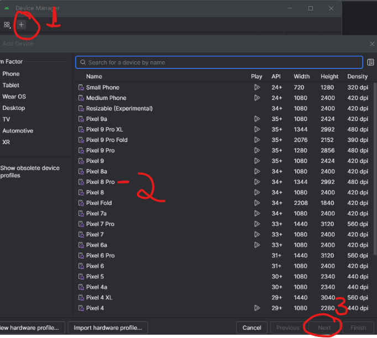Choose Wear OS form factor
The image size is (377, 338).
pyautogui.click(x=14, y=97)
